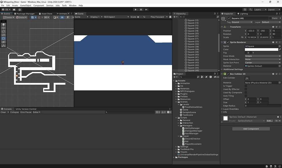
Task: Start Play mode with the Play button
Action: coord(136,9)
